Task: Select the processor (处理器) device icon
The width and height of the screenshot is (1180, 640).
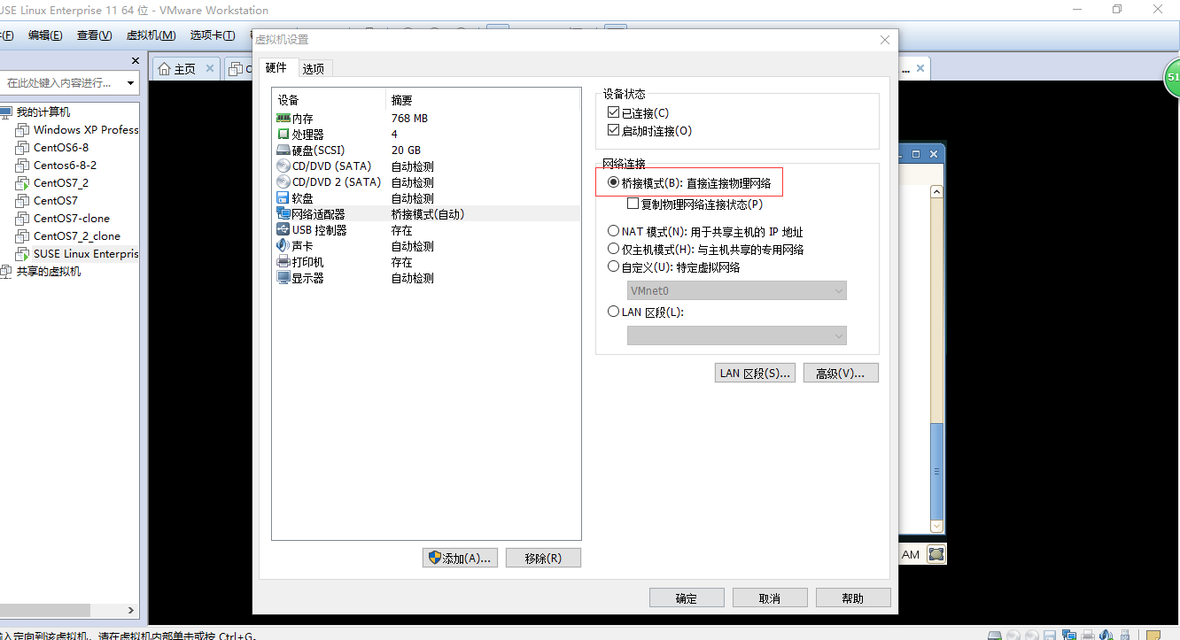Action: click(x=283, y=134)
